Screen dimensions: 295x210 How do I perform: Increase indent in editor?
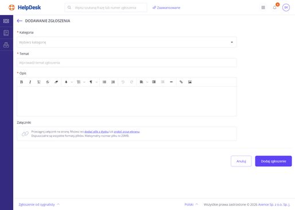coord(154,82)
